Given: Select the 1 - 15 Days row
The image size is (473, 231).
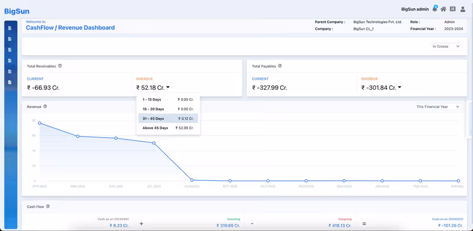Looking at the screenshot, I should point(168,99).
